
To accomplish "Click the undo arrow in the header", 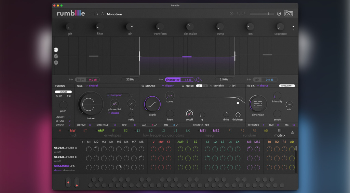I will (239, 14).
